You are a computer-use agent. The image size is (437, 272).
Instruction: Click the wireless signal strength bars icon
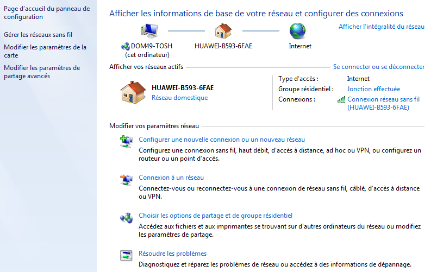pyautogui.click(x=341, y=99)
